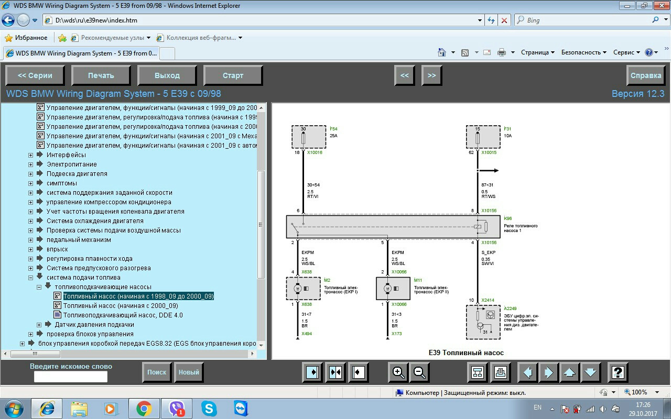Viewport: 671px width, 419px height.
Task: Open the Безопасность menu
Action: [x=583, y=52]
